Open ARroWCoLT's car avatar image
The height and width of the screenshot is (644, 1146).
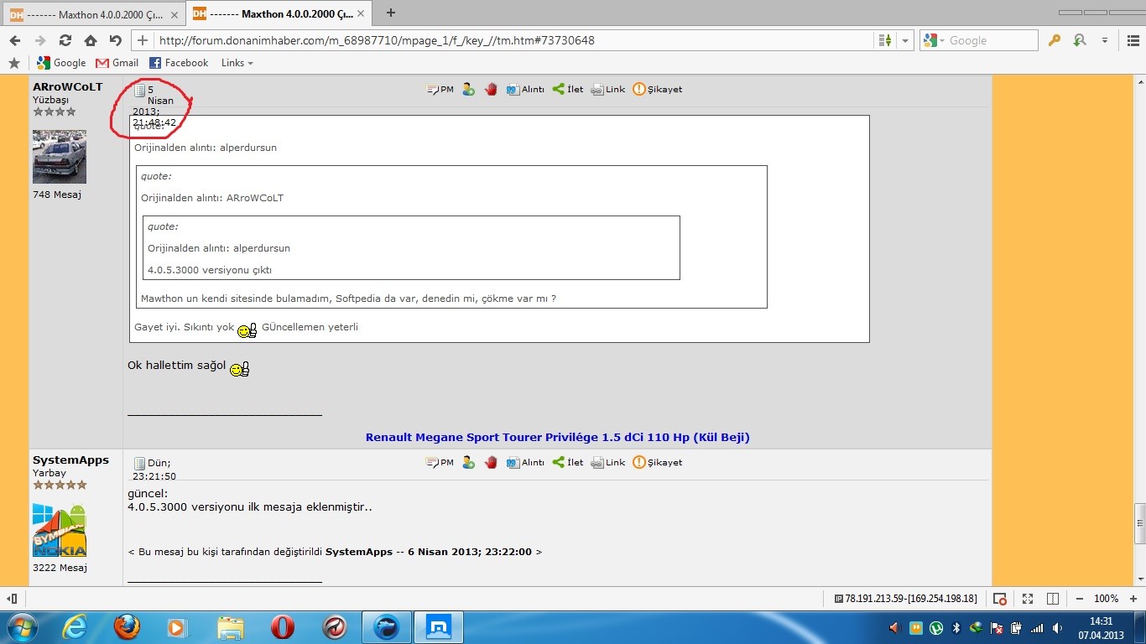click(60, 157)
